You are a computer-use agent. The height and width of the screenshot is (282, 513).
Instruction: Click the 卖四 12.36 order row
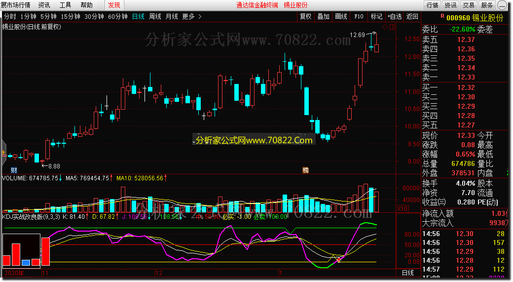tap(465, 49)
